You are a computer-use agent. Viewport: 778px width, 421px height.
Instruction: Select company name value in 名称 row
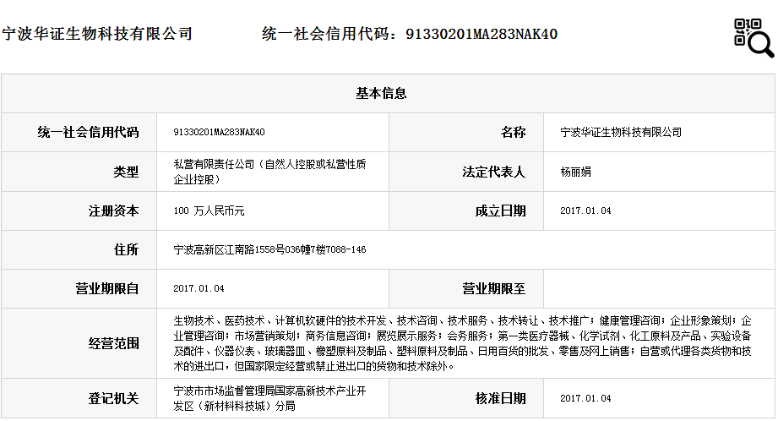click(621, 132)
